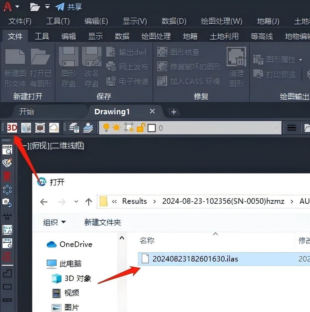The height and width of the screenshot is (312, 310).
Task: Click the cloud outline toolbar icon
Action: point(54,128)
